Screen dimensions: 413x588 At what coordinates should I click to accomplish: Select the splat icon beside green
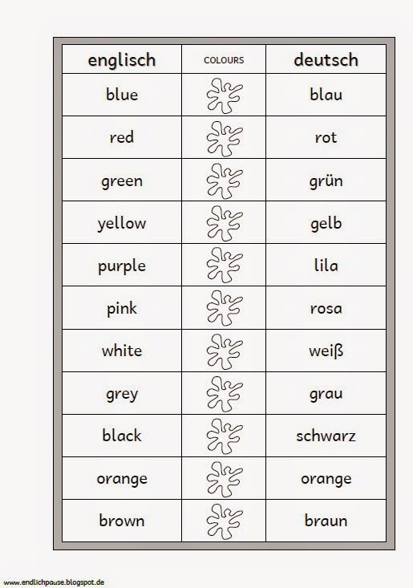tap(224, 180)
